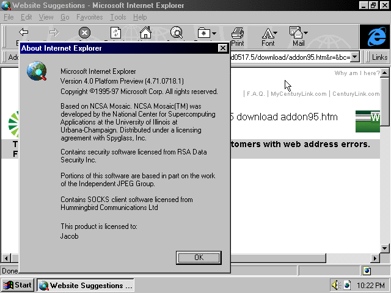Open the Help menu
Image resolution: width=391 pixels, height=293 pixels.
(140, 17)
